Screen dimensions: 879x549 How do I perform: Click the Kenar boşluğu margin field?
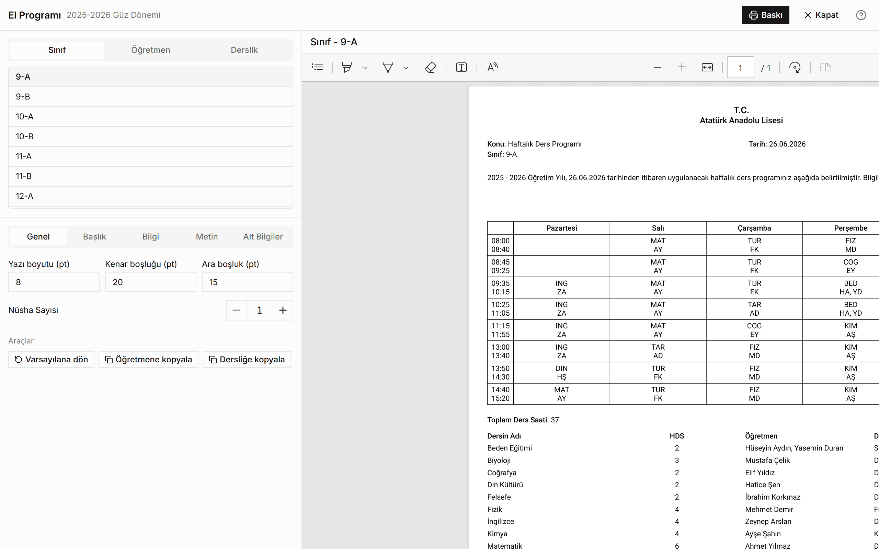150,282
